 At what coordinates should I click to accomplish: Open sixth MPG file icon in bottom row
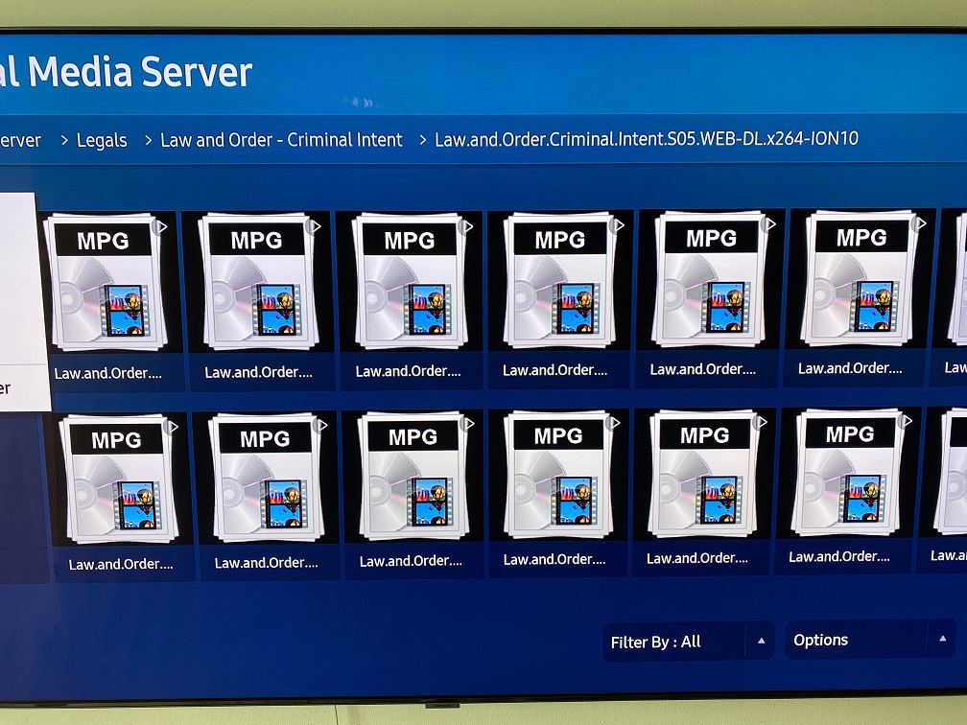[850, 472]
